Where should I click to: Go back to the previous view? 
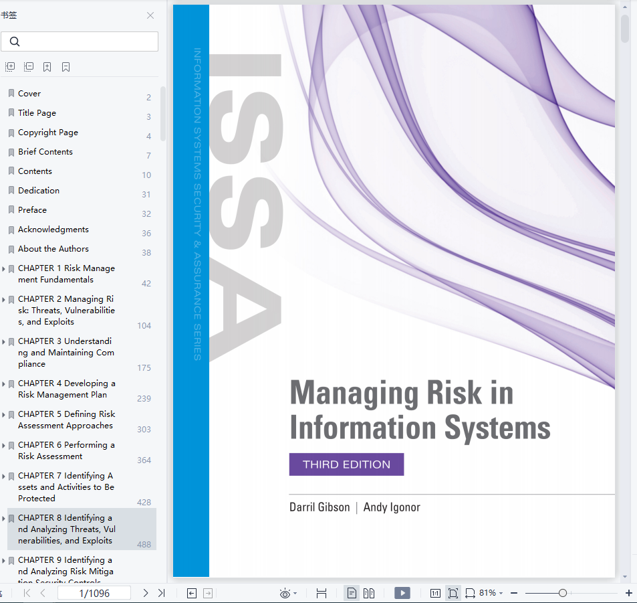(x=192, y=593)
